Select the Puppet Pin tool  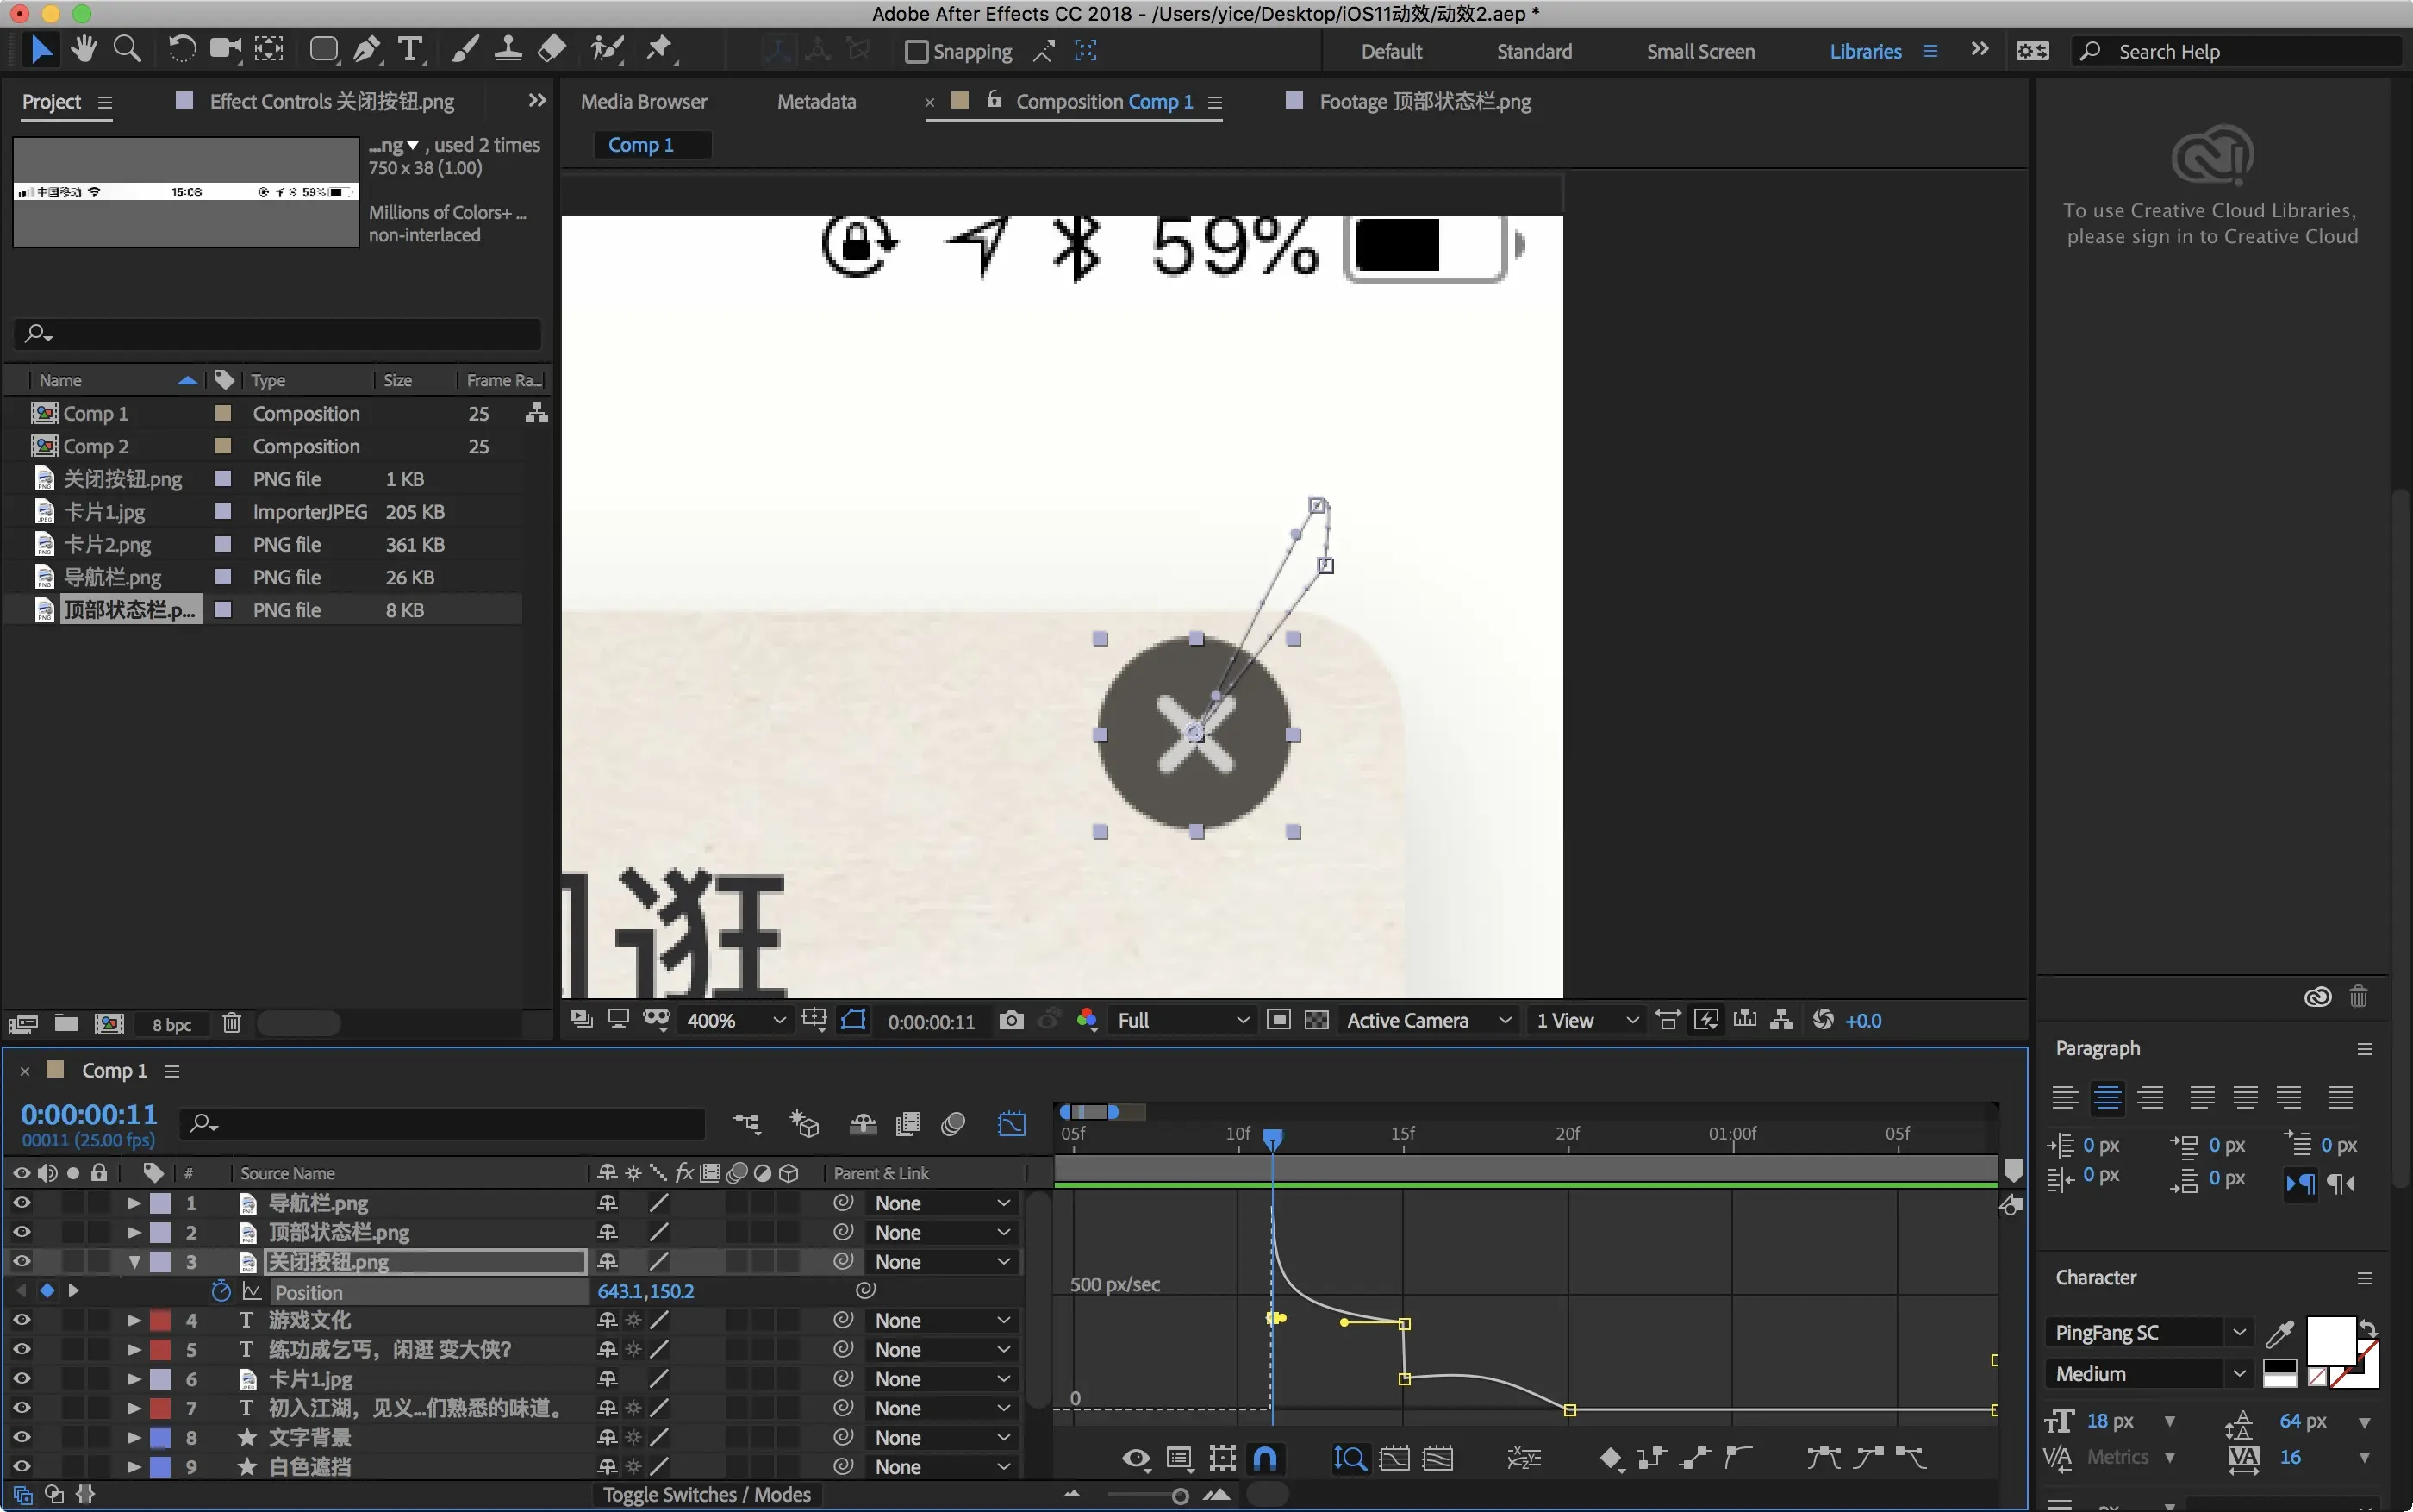660,49
